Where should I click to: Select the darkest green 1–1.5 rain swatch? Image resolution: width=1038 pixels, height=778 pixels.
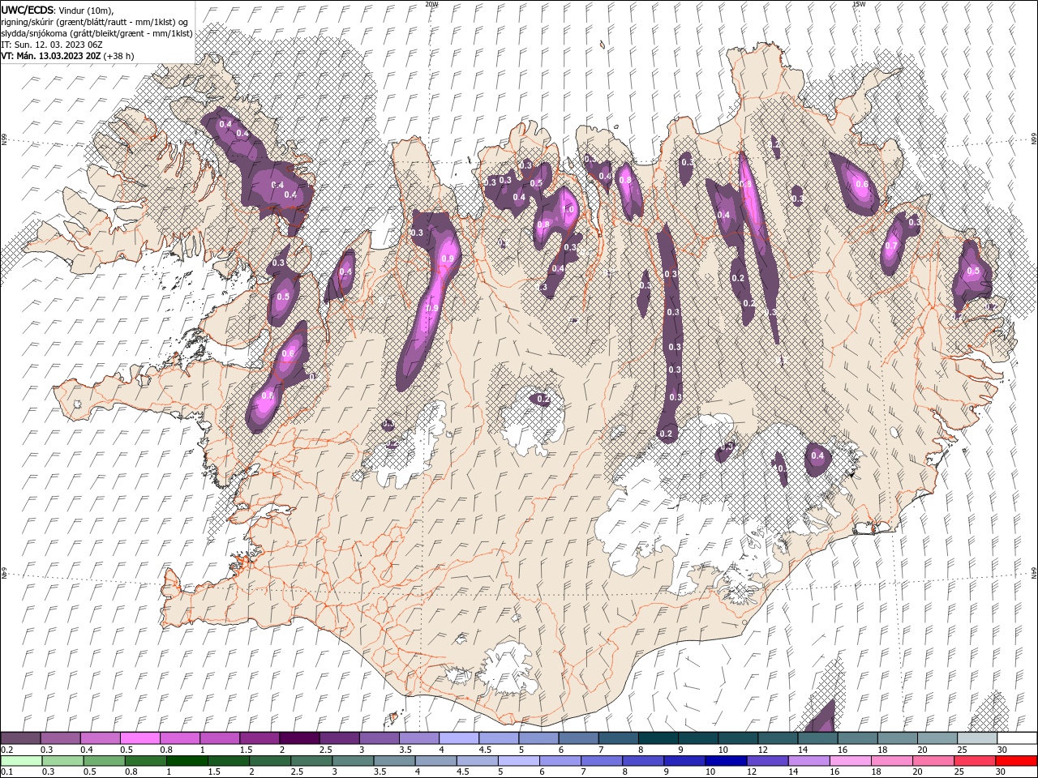187,760
